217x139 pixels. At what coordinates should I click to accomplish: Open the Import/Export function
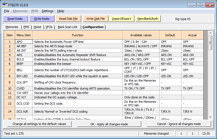122,19
